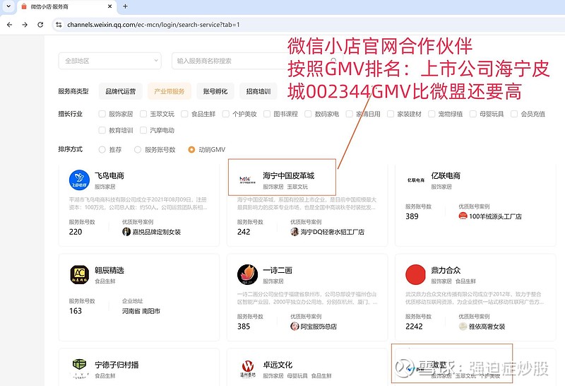The image size is (565, 386).
Task: Close the 微信小店·服务商 tab
Action: pos(110,6)
